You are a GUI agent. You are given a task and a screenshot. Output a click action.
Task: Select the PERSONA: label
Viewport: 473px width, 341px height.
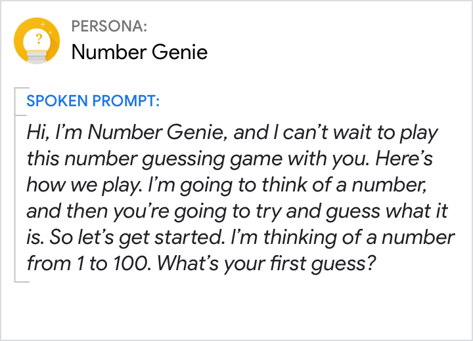coord(109,27)
